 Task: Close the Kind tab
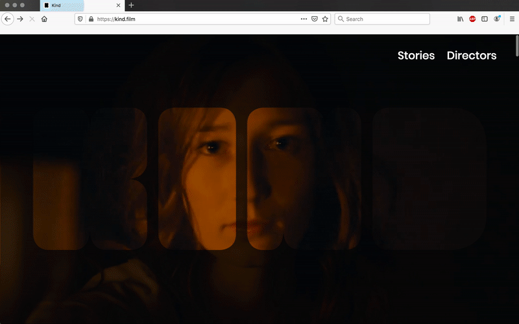click(x=118, y=5)
